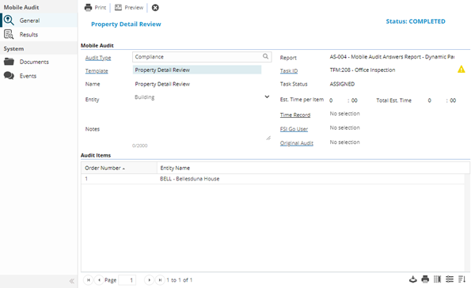Click the Documents folder icon
This screenshot has width=475, height=288.
tap(9, 62)
